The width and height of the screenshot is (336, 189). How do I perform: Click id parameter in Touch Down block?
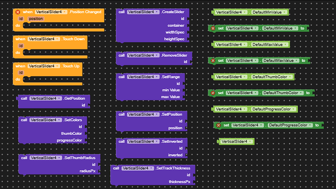pyautogui.click(x=21, y=46)
